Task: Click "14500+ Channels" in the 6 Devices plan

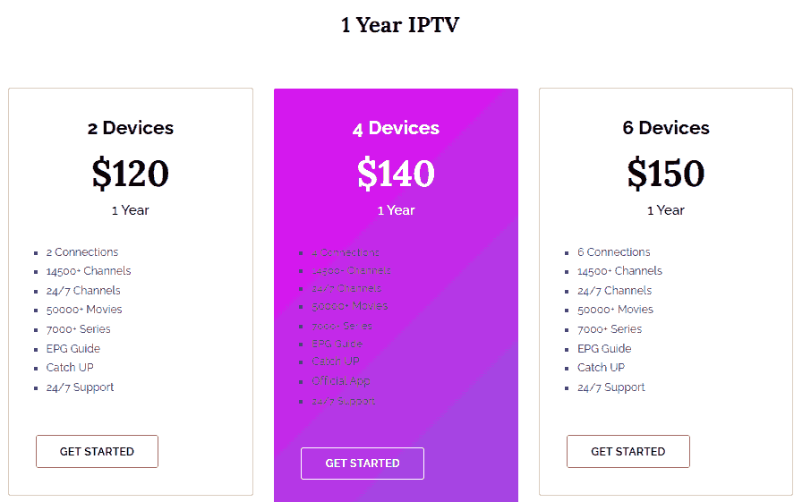Action: pyautogui.click(x=620, y=271)
